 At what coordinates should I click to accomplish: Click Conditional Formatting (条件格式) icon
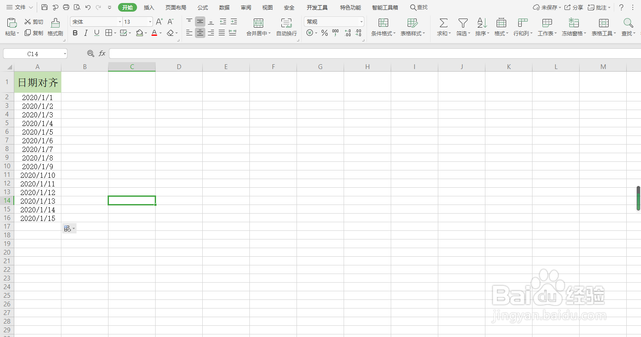point(383,23)
